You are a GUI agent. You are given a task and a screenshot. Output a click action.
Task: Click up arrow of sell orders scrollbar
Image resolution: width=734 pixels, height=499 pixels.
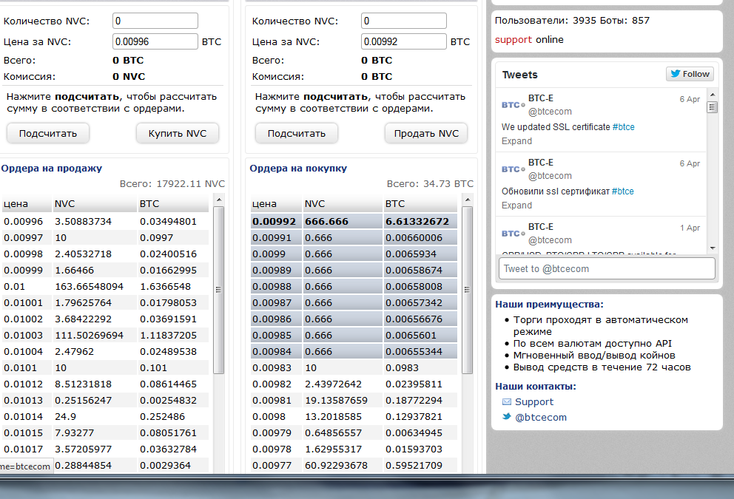click(x=218, y=200)
